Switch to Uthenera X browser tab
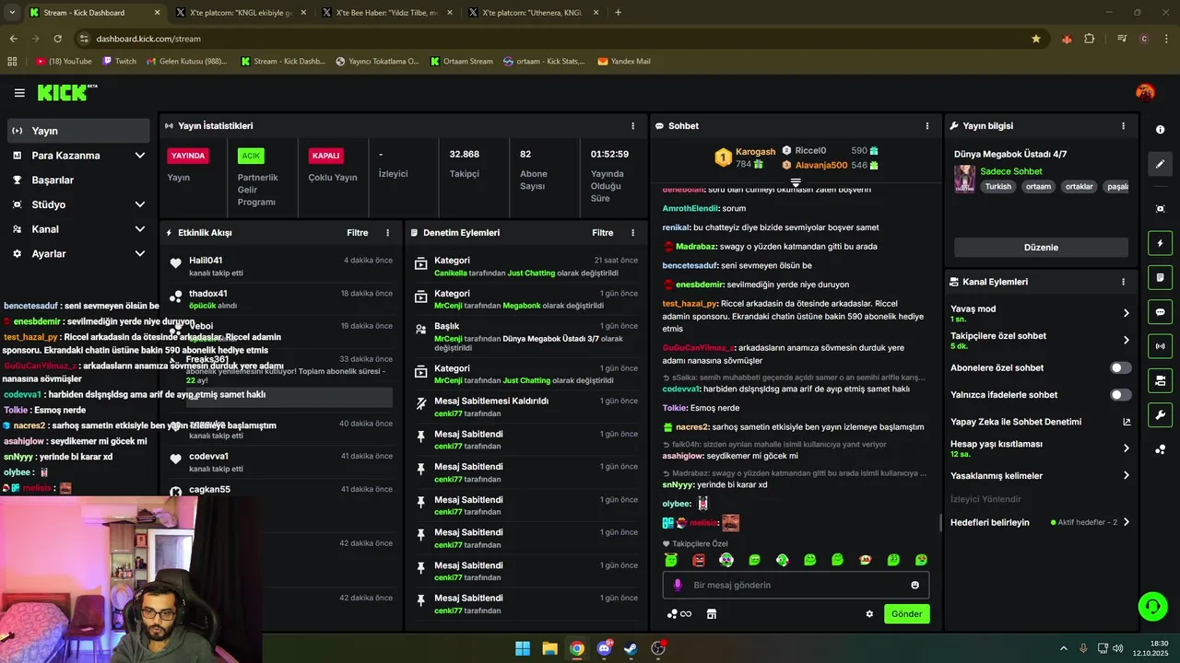 pyautogui.click(x=532, y=13)
